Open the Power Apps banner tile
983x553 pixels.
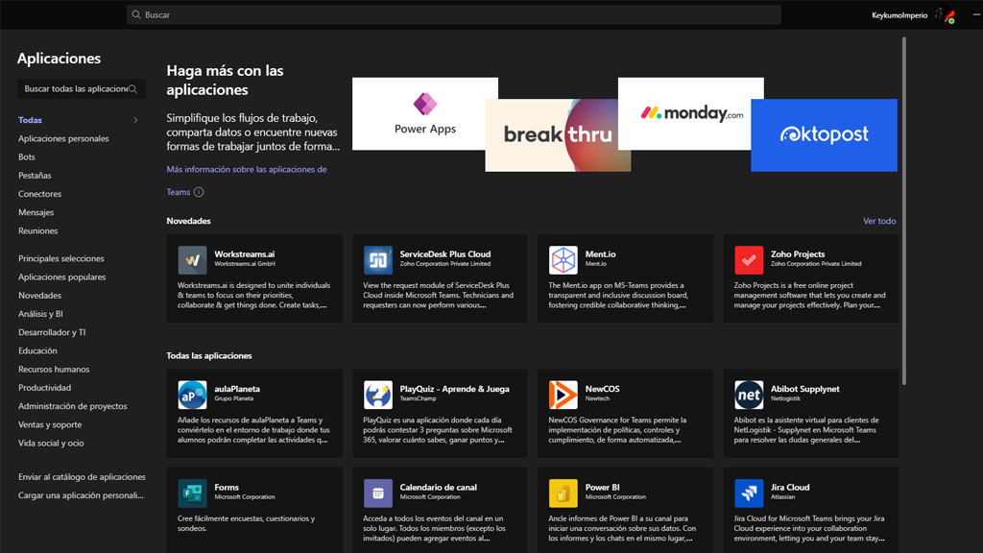[x=425, y=114]
